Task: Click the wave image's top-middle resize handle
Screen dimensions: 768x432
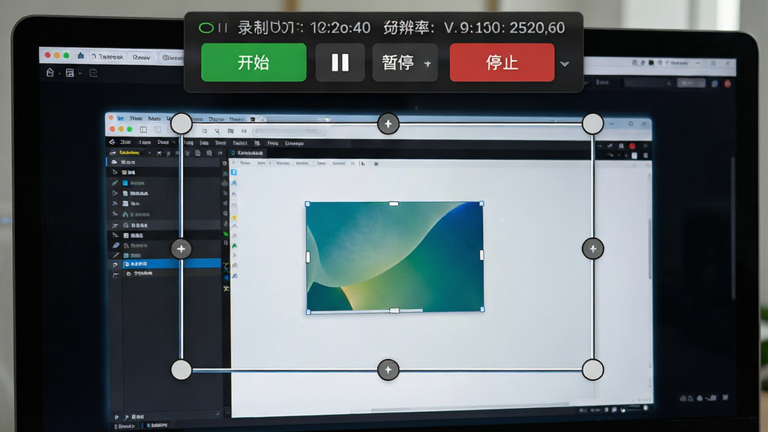Action: click(x=394, y=203)
